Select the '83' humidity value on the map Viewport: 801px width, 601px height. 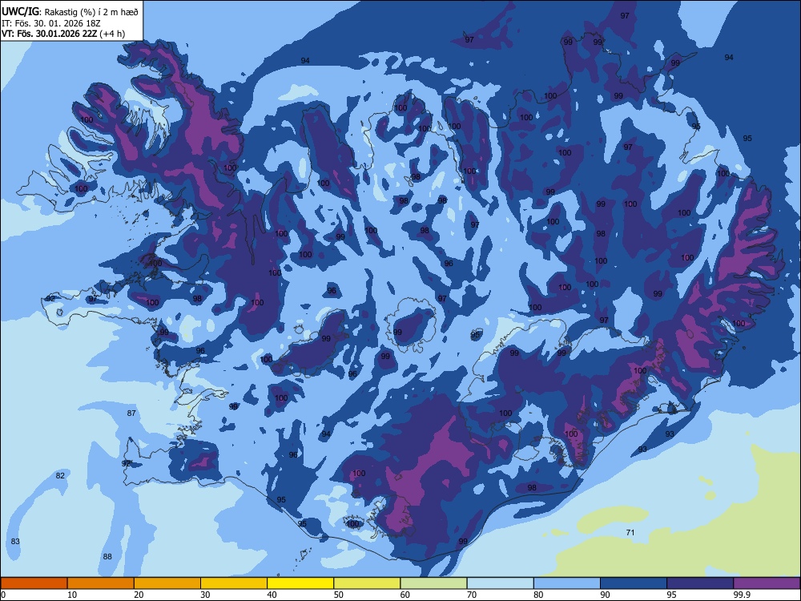coord(15,541)
